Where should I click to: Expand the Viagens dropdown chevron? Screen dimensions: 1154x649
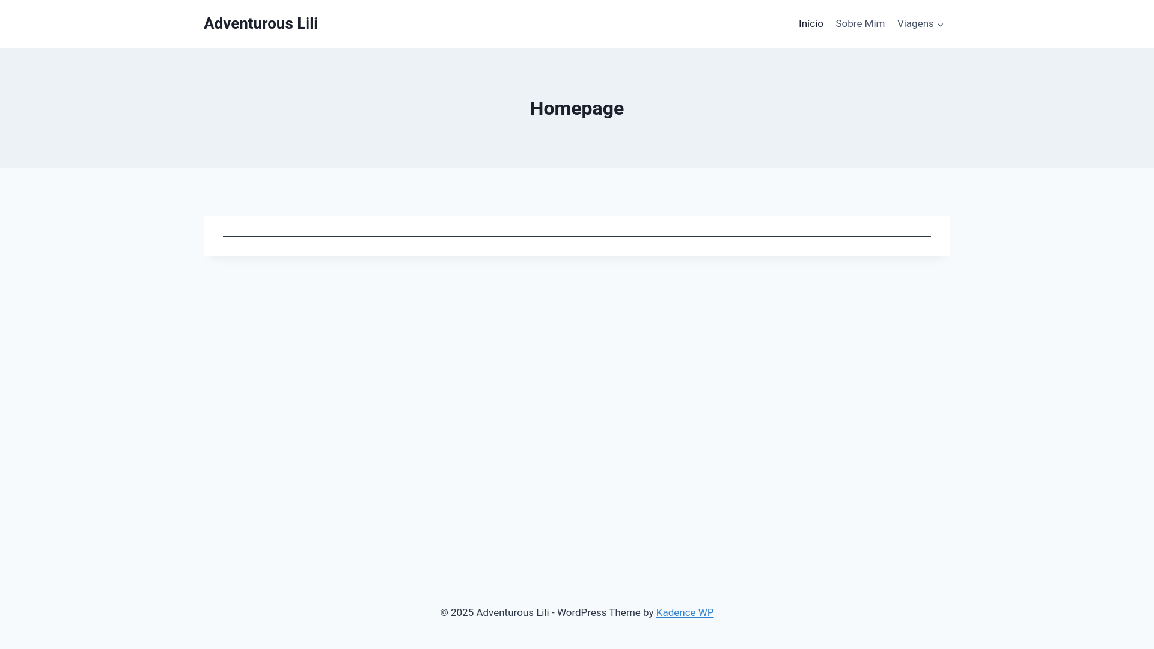941,25
